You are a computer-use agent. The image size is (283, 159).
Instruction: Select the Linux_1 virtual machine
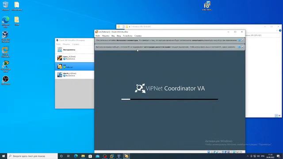click(x=75, y=58)
